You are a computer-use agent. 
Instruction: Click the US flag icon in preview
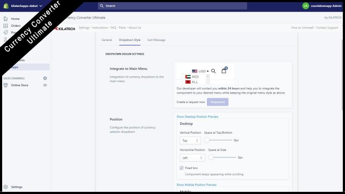[194, 71]
